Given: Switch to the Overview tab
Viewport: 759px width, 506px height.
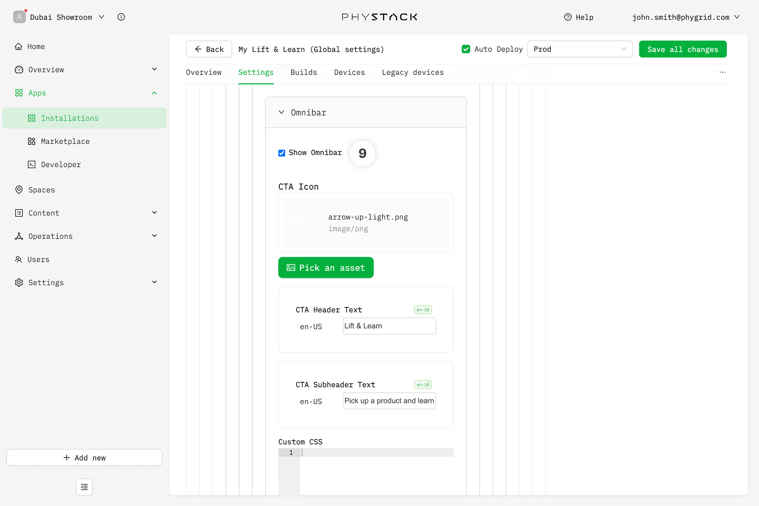Looking at the screenshot, I should [x=203, y=72].
